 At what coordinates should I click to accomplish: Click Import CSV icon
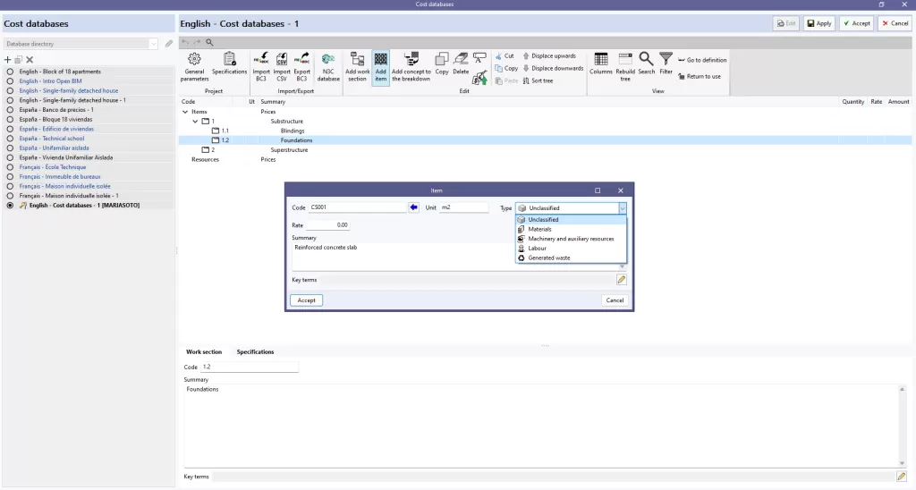coord(282,66)
